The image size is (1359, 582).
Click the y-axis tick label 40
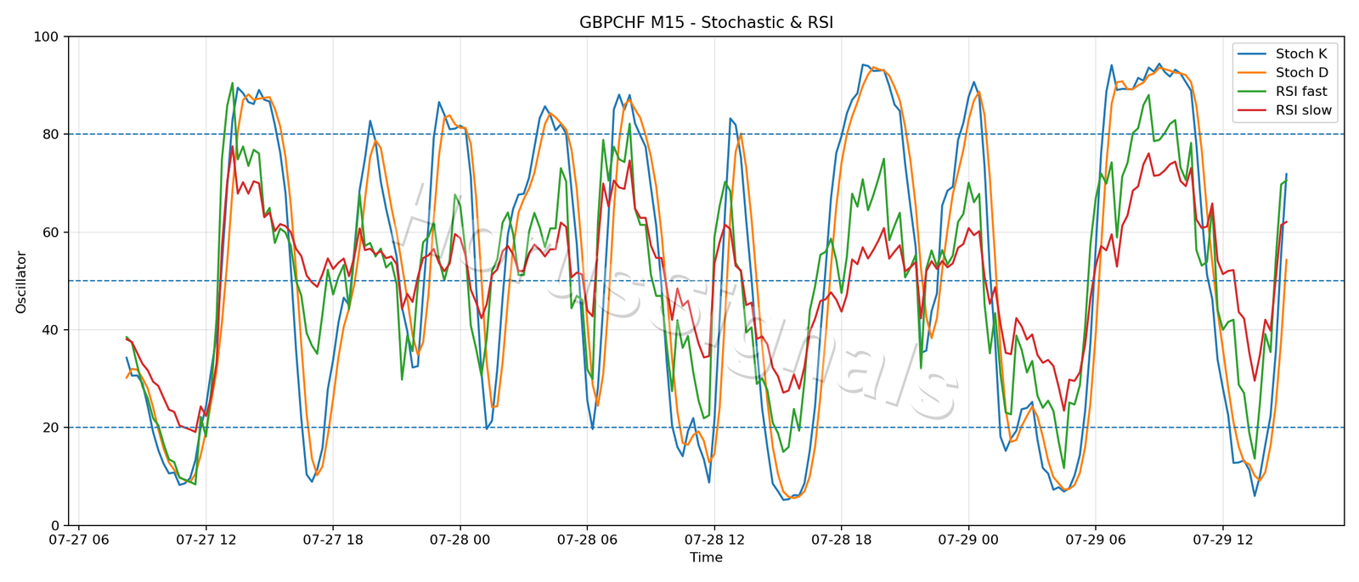[x=50, y=330]
